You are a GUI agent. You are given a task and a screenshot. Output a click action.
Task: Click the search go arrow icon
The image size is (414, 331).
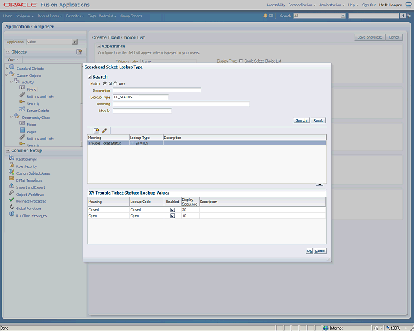pos(402,16)
